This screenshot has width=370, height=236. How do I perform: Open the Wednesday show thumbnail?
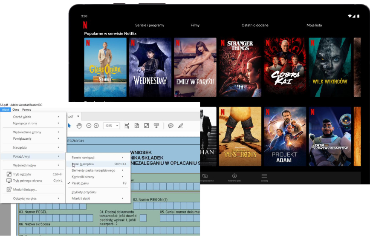click(x=150, y=67)
